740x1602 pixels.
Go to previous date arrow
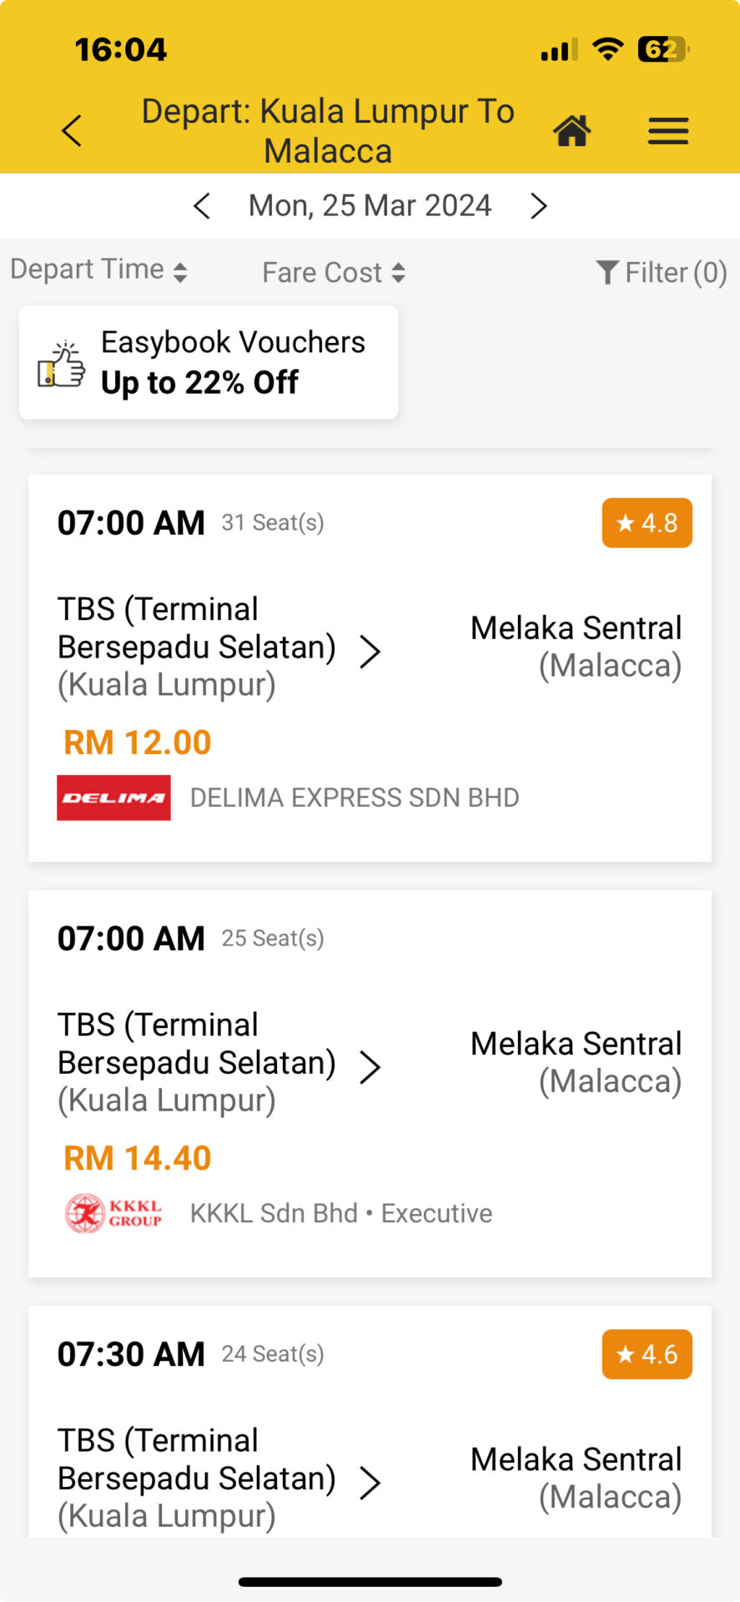point(202,206)
